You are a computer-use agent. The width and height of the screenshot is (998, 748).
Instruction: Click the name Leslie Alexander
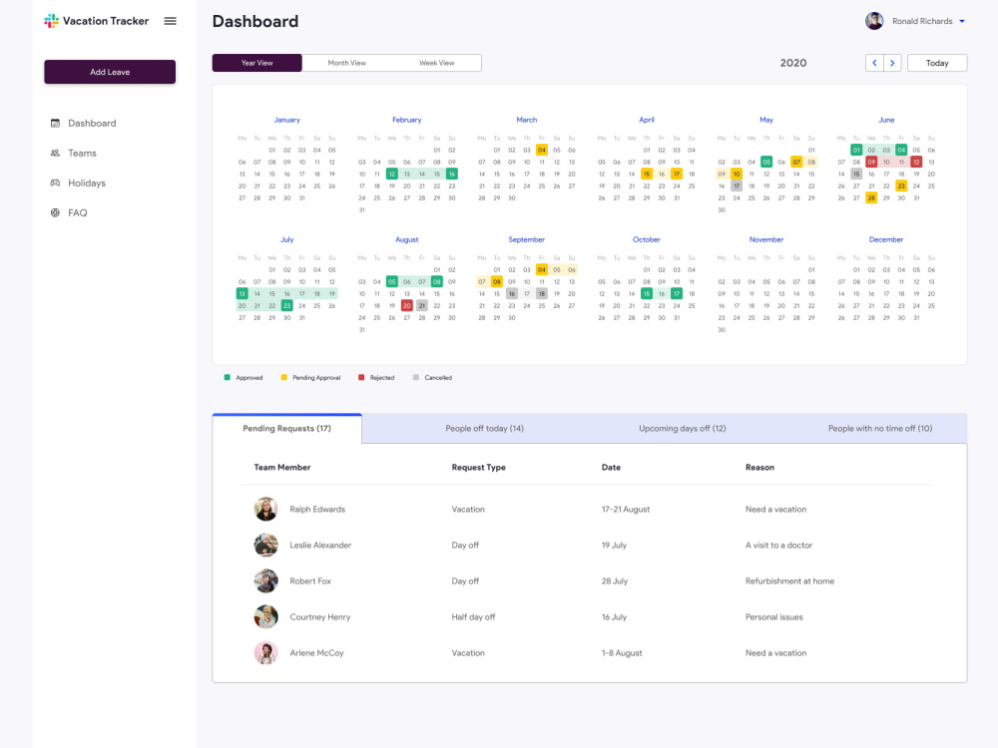320,546
